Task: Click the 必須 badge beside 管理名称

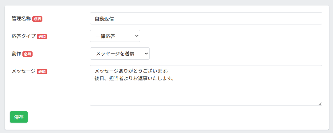Action: [37, 19]
